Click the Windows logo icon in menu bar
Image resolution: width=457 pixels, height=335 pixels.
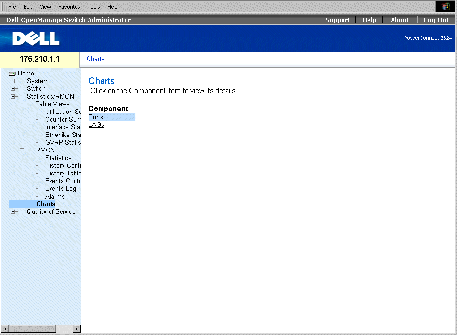(x=445, y=7)
